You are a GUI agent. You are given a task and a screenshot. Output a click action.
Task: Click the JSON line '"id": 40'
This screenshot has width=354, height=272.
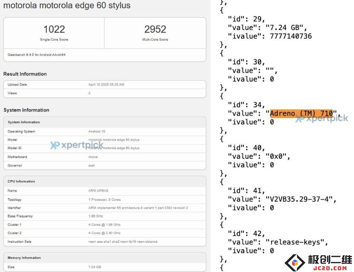(x=246, y=148)
